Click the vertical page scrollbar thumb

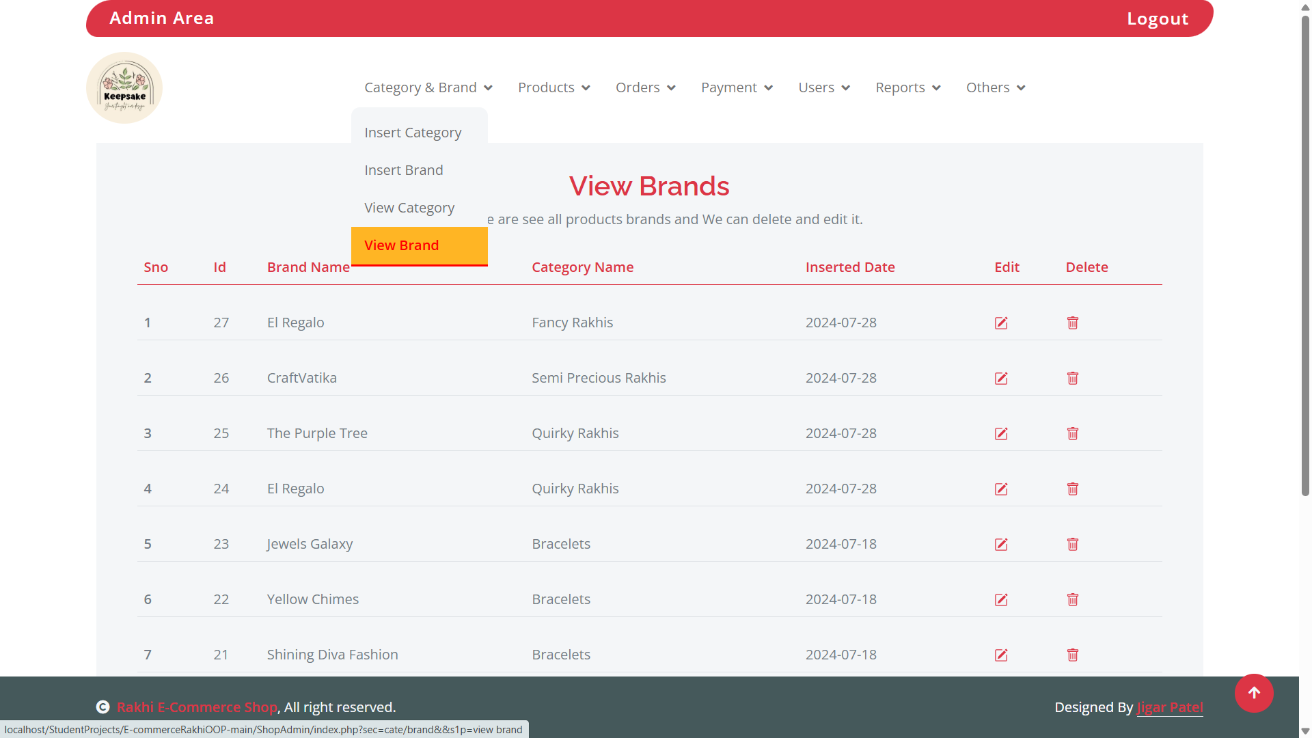pyautogui.click(x=1305, y=256)
